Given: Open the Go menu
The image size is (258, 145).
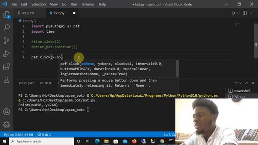Looking at the screenshot, I should [64, 4].
